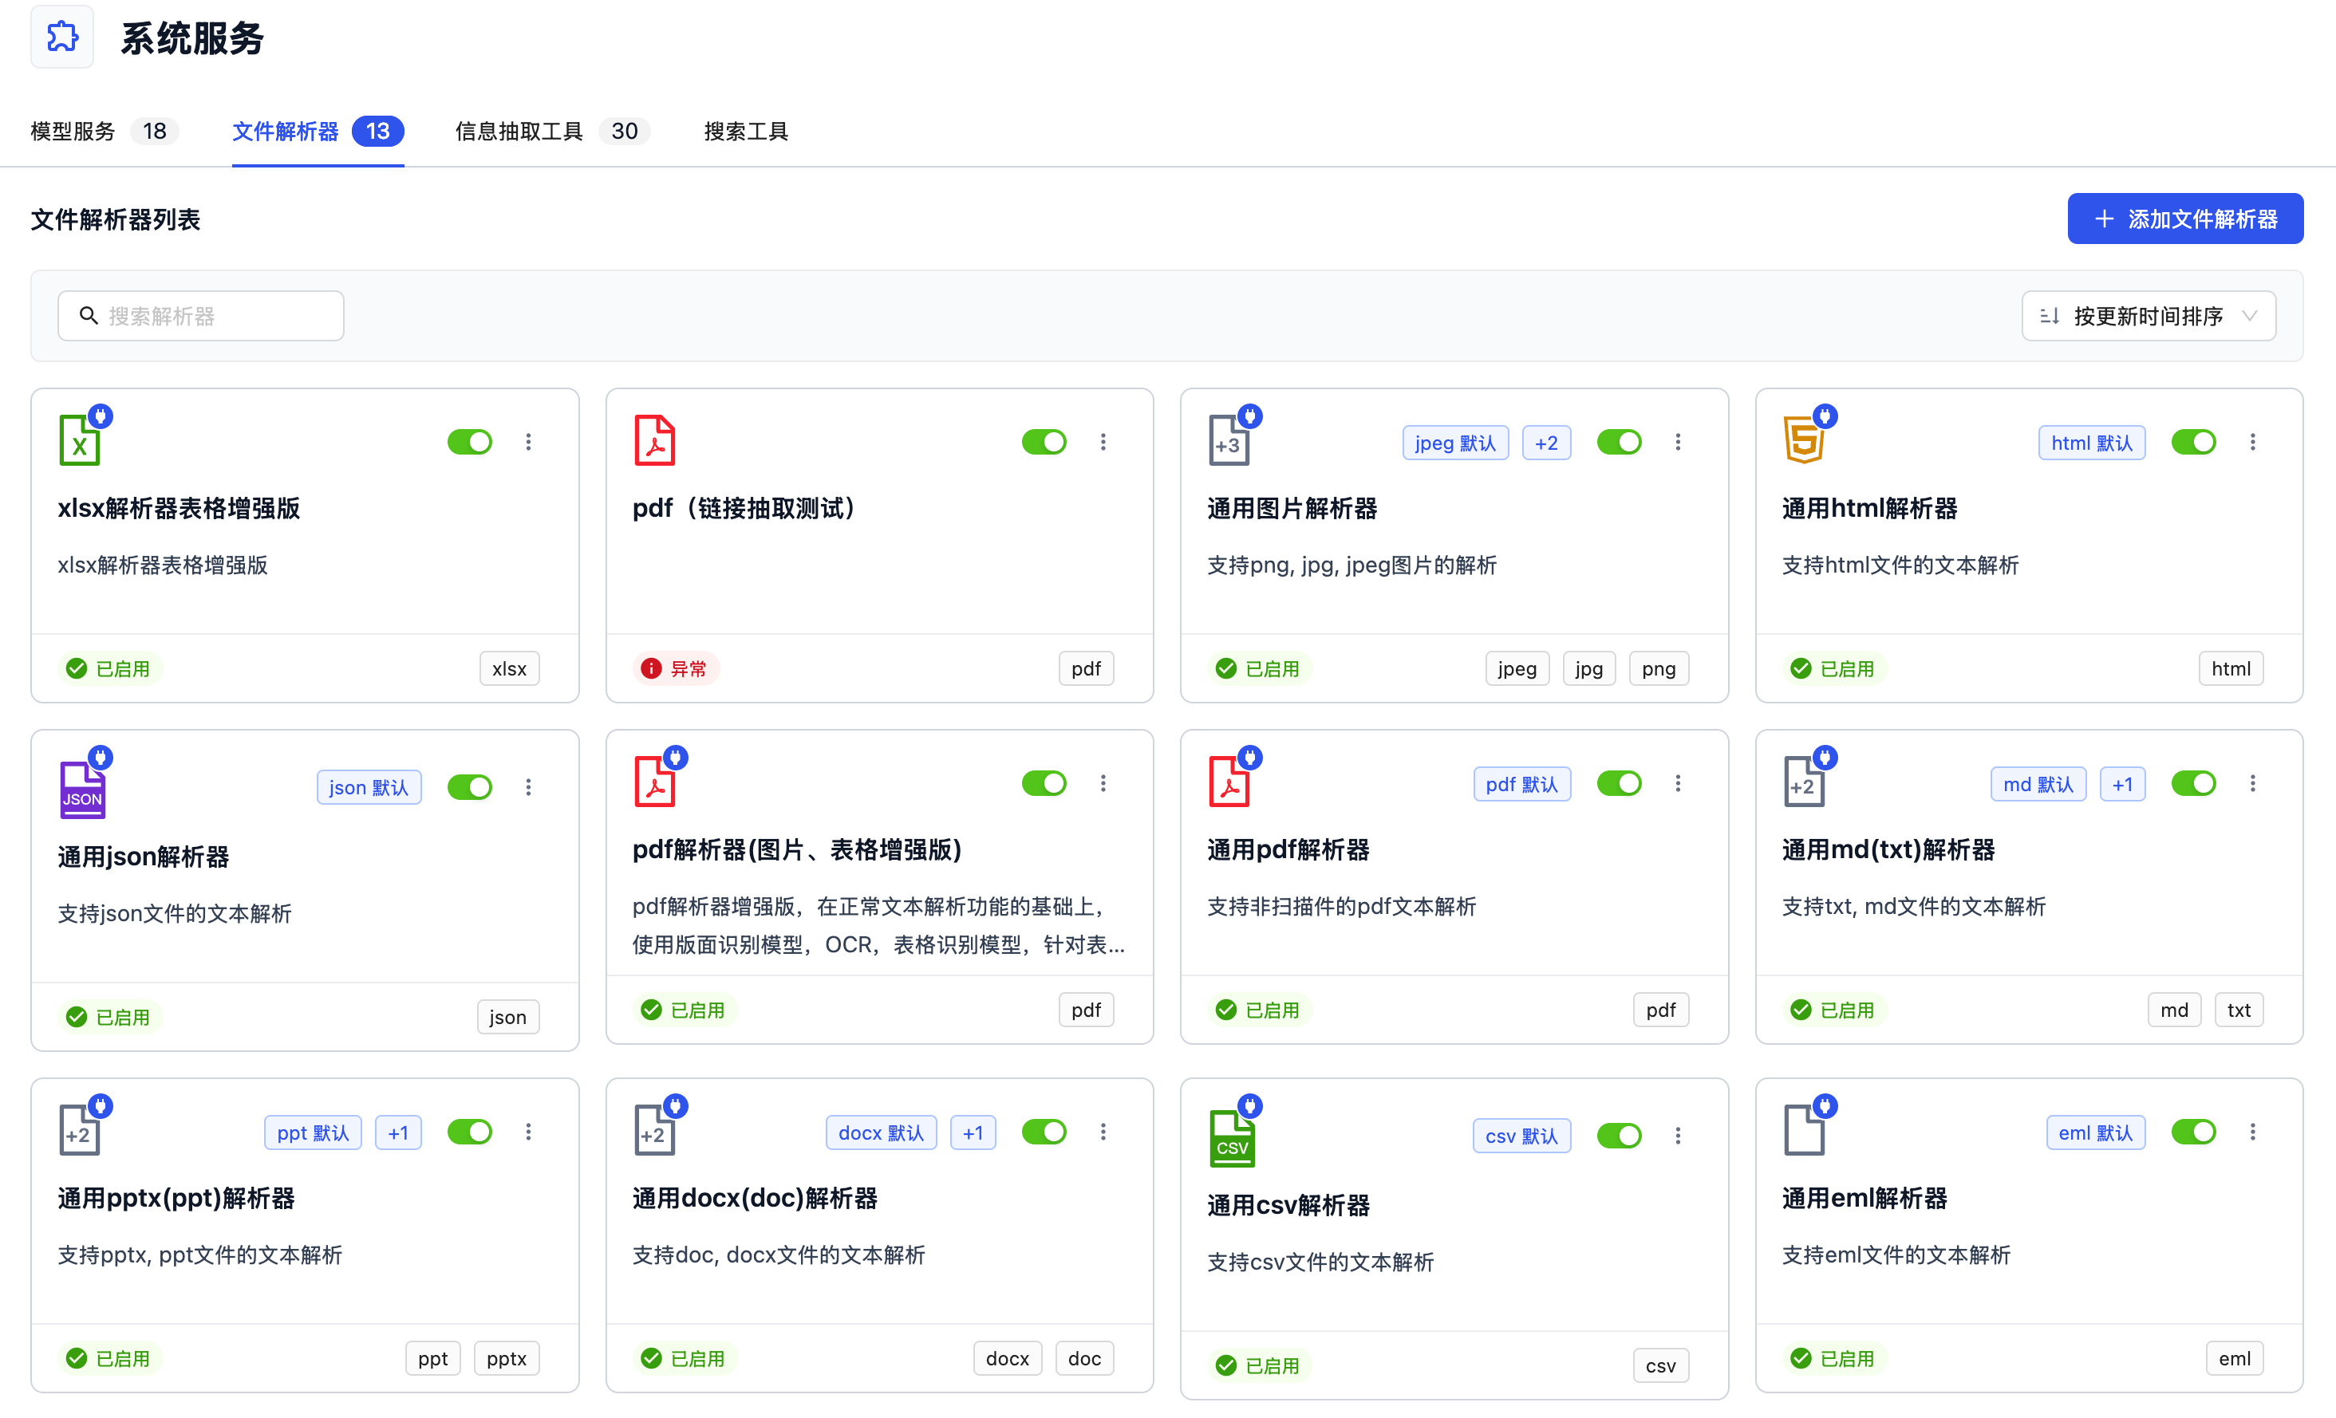Click red PDF icon on pdf(链接抽取测试) card

click(x=654, y=441)
